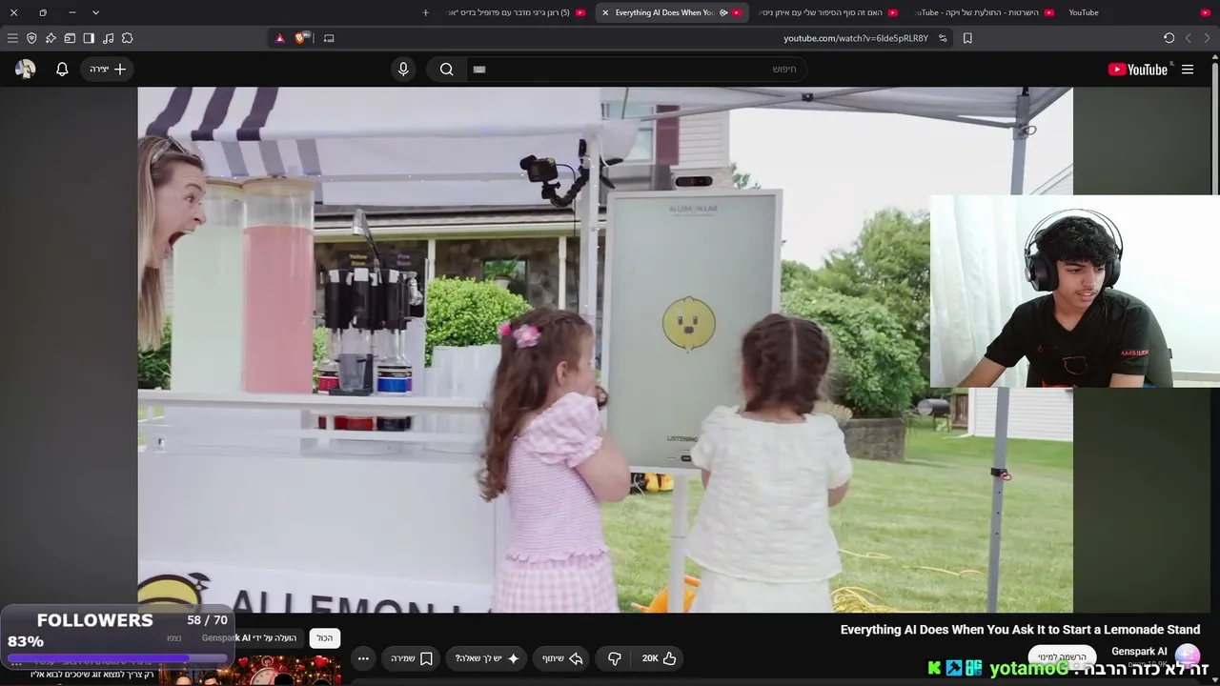The image size is (1220, 686).
Task: Open Brave Rewards triangle icon
Action: [279, 38]
